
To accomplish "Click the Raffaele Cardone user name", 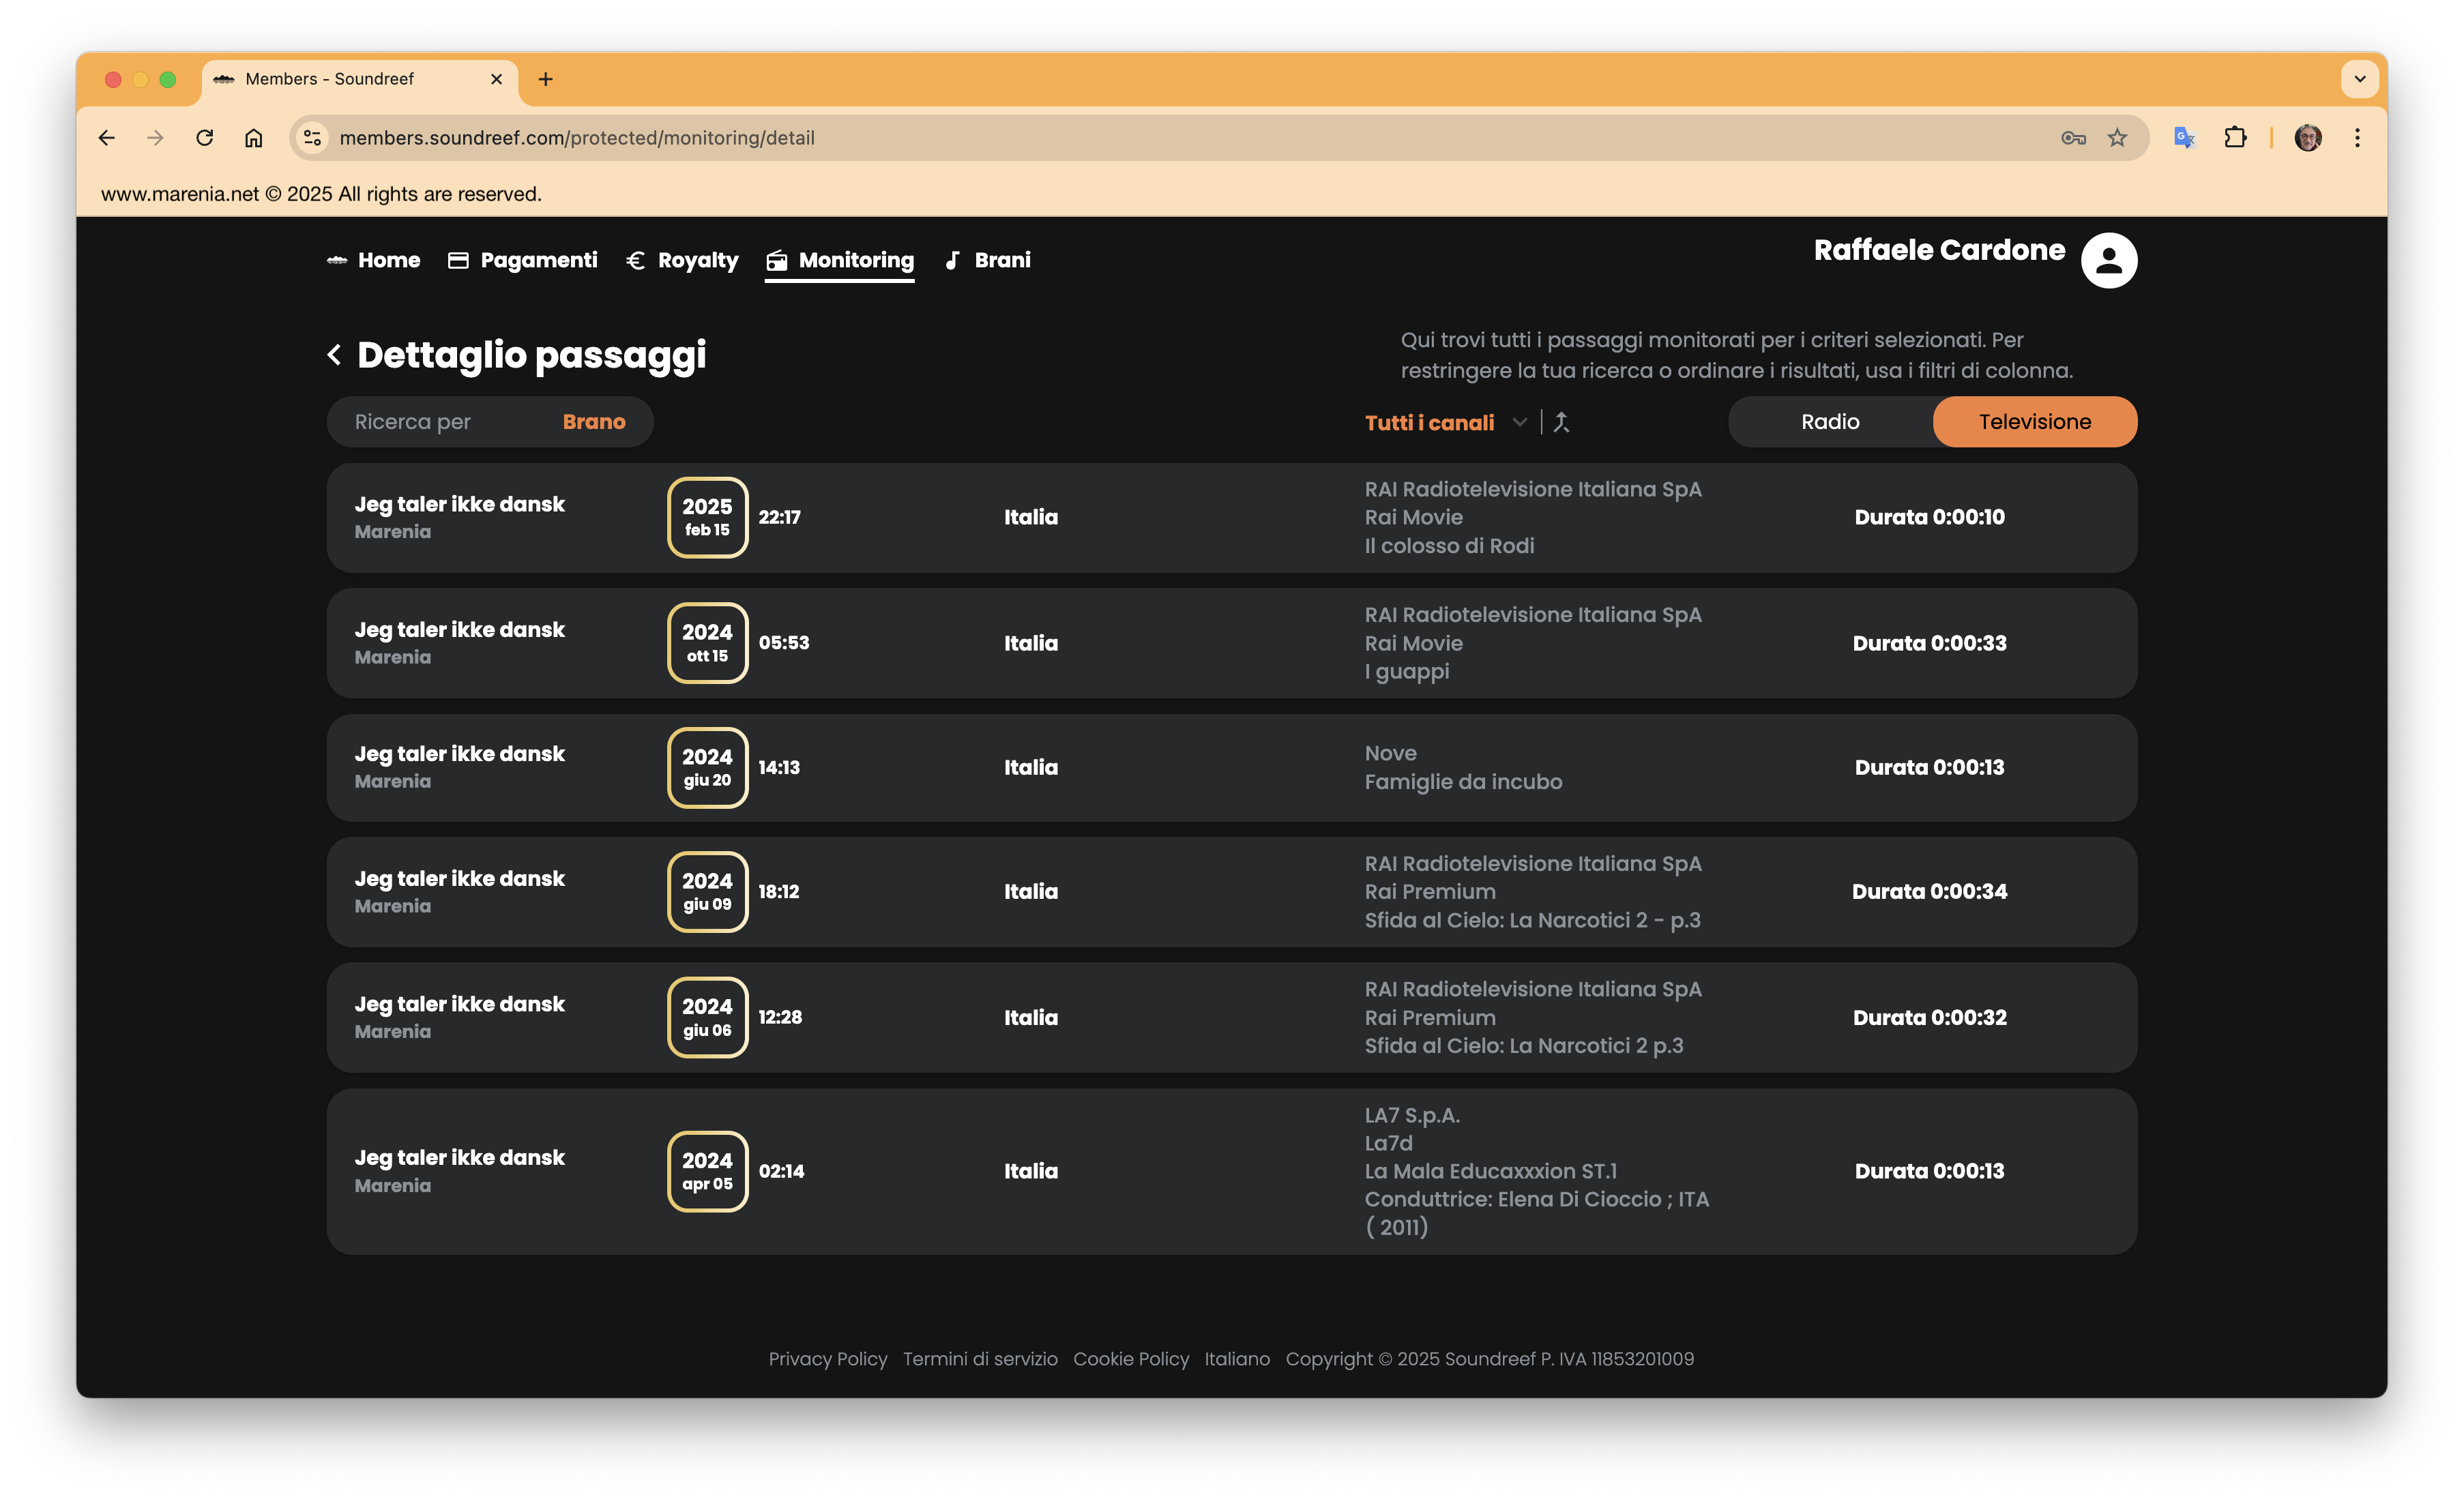I will point(1939,250).
